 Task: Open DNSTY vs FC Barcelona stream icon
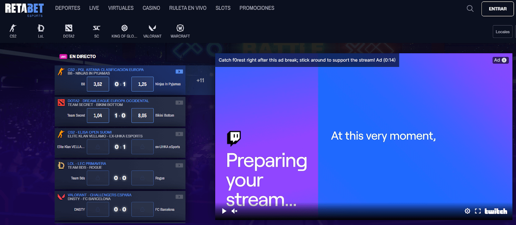179,197
